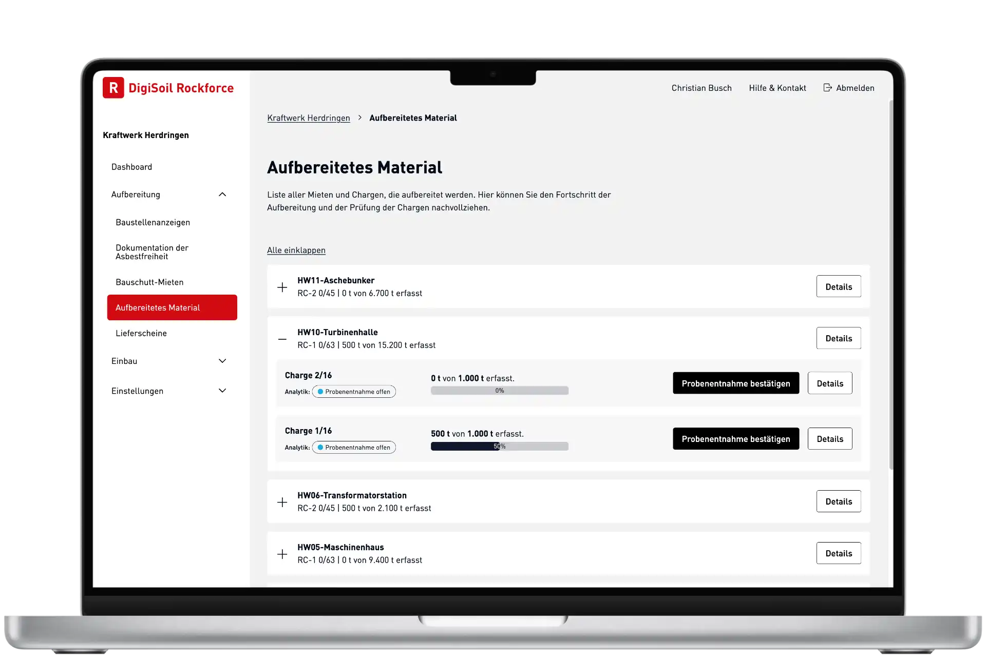This screenshot has height=657, width=986.
Task: Open Details for HW11-Aschebunker
Action: pyautogui.click(x=838, y=286)
